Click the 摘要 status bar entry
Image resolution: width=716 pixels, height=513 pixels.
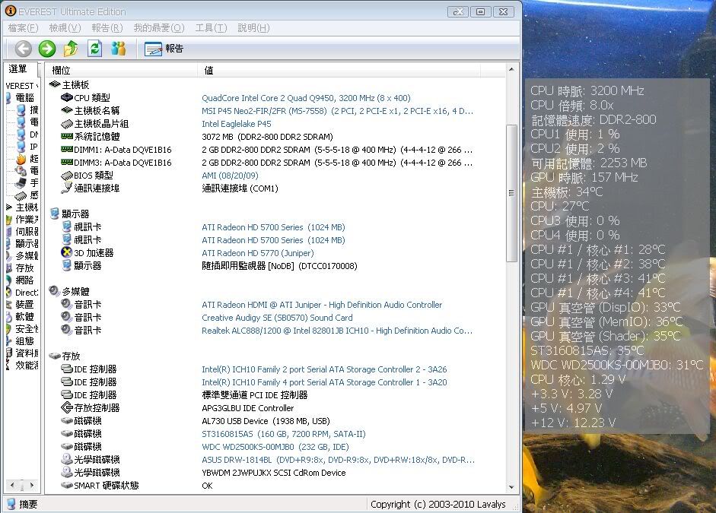point(22,504)
